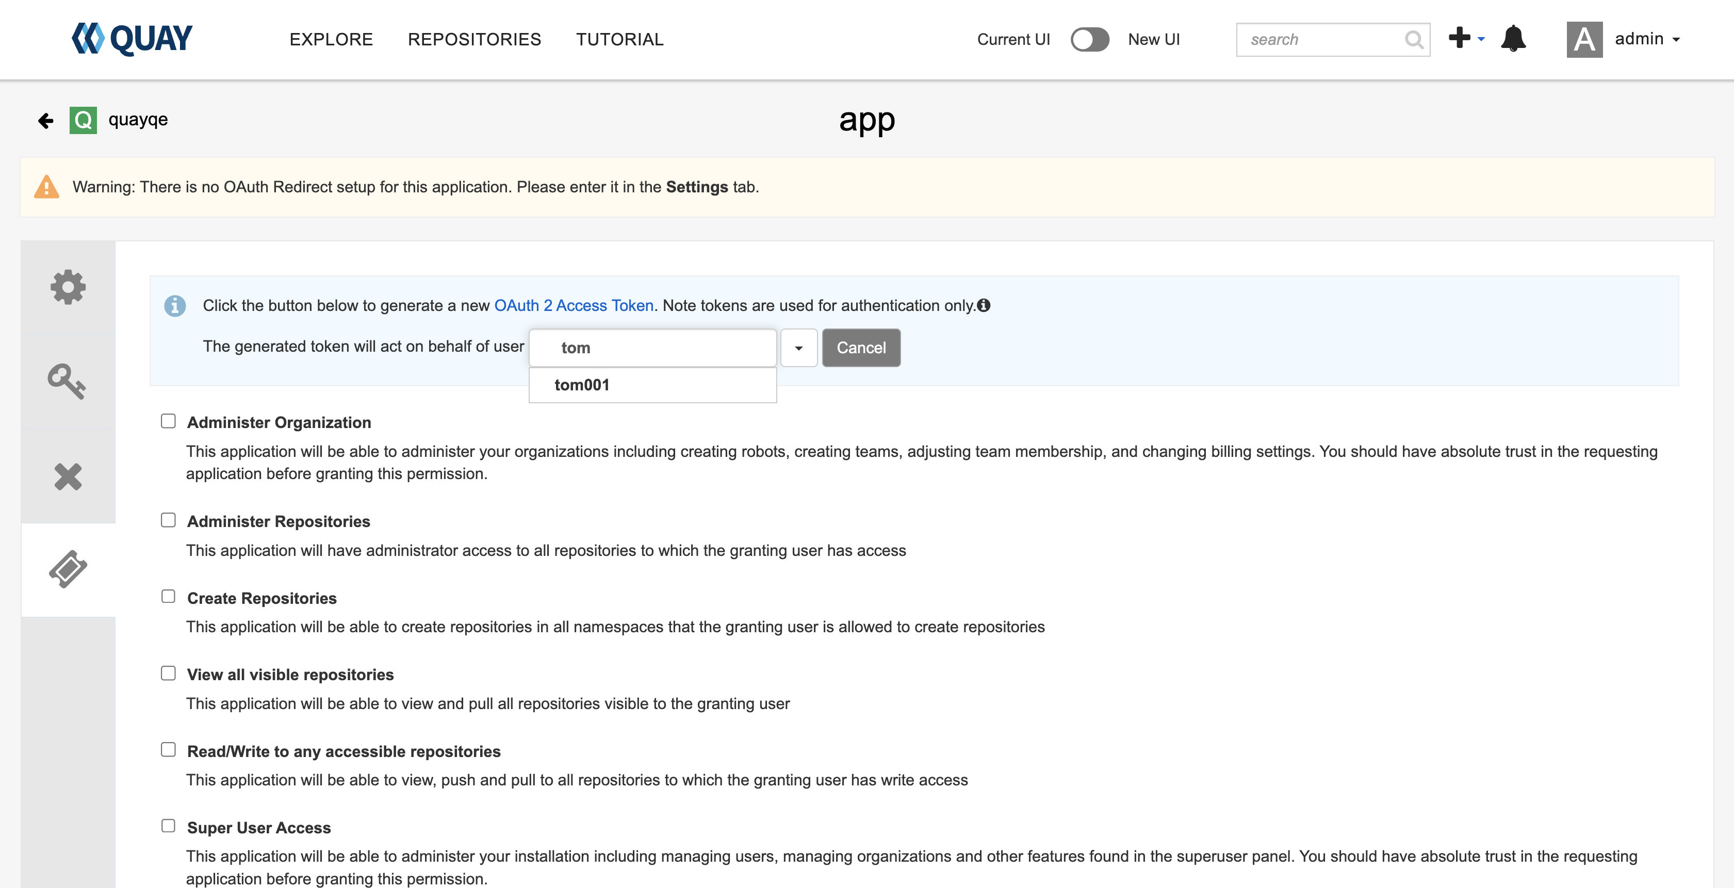Screen dimensions: 1734x888
Task: Open the OAuth key information tab
Action: pos(67,382)
